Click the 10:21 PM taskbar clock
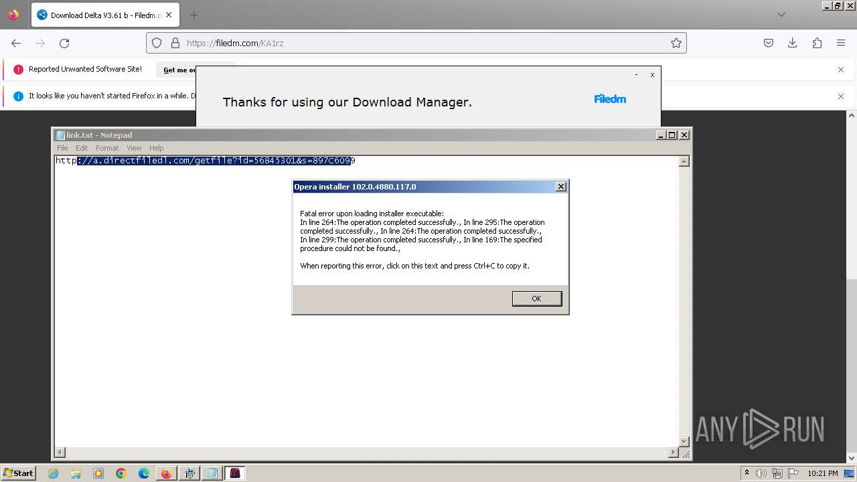Screen dimensions: 857x482 click(823, 473)
